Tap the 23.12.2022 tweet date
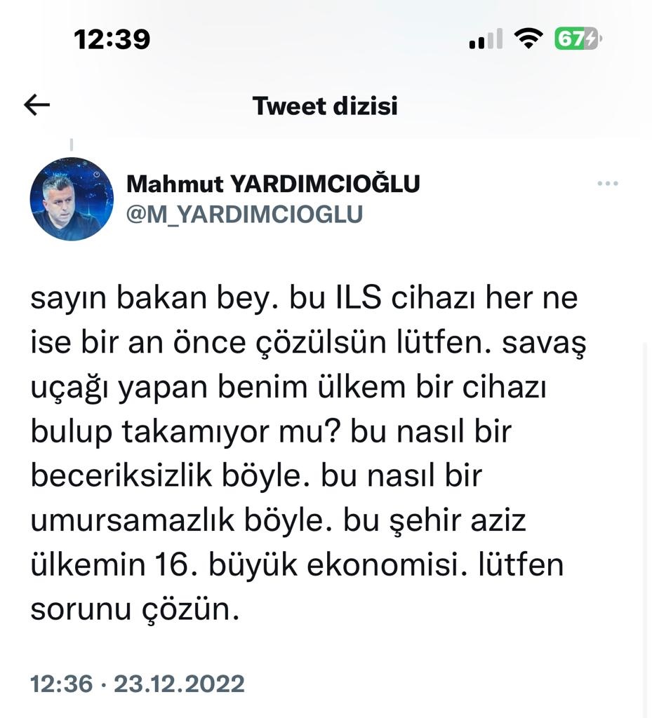 (x=179, y=683)
